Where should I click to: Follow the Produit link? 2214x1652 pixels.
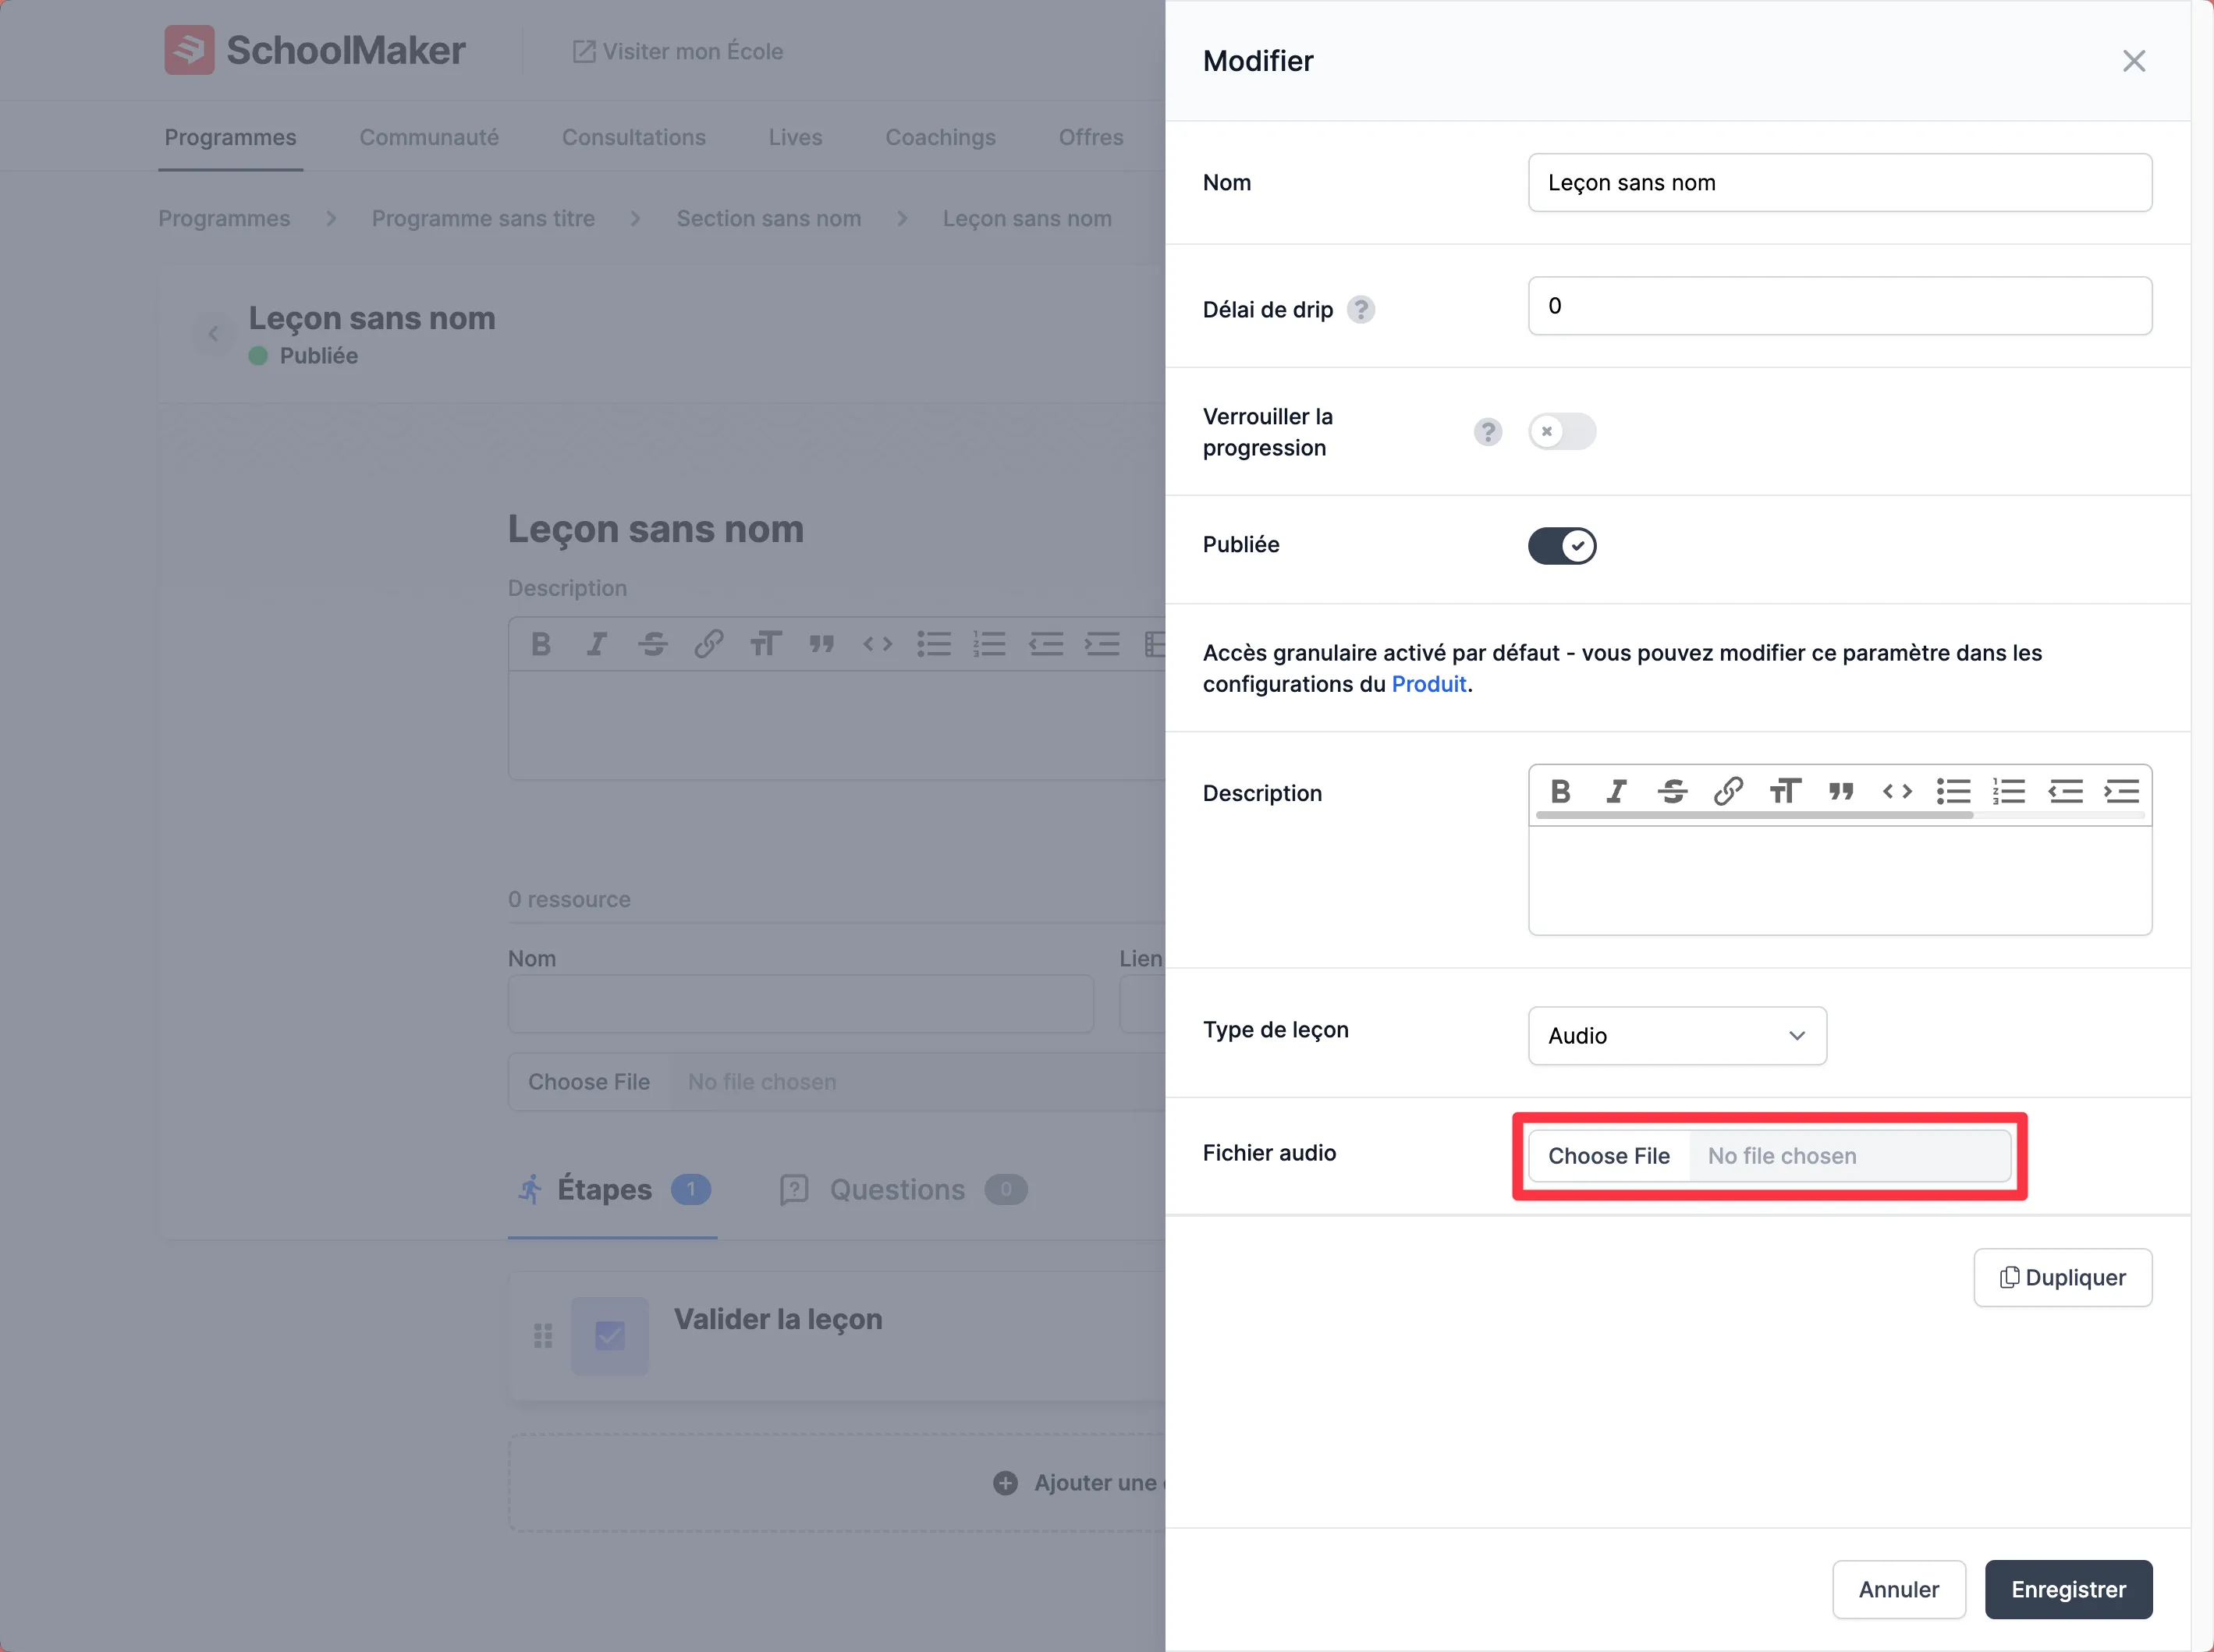pyautogui.click(x=1429, y=684)
